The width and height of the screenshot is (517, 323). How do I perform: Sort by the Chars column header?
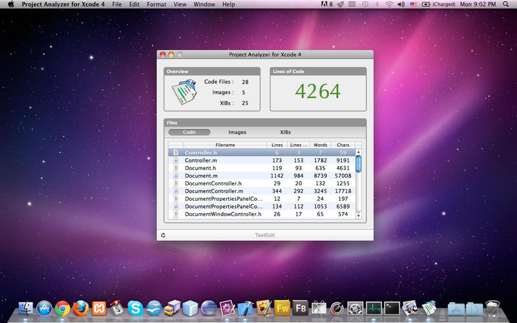tap(343, 145)
